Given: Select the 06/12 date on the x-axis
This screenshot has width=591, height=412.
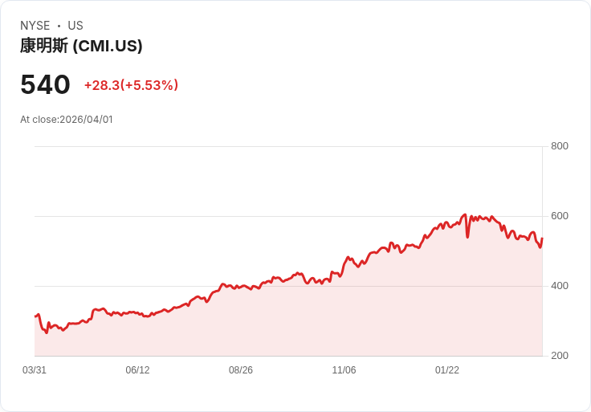Looking at the screenshot, I should click(x=137, y=370).
